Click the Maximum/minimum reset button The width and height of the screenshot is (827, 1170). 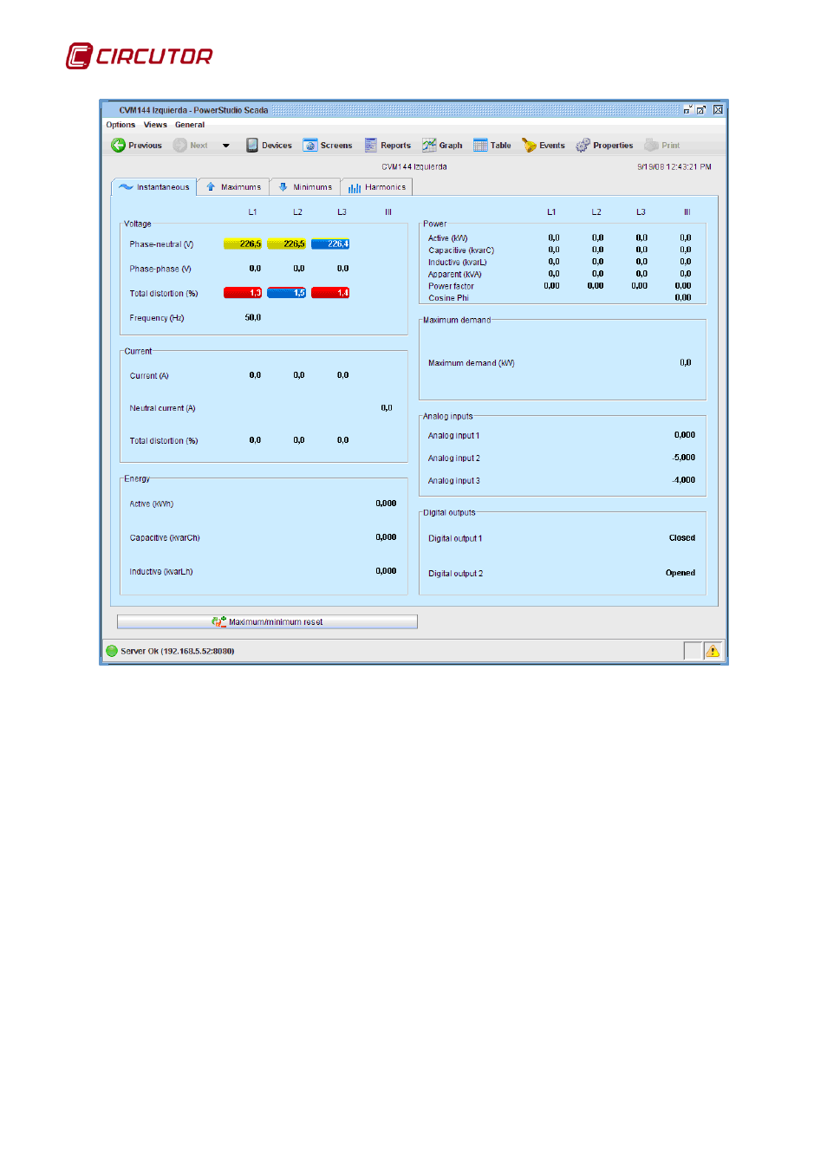267,622
